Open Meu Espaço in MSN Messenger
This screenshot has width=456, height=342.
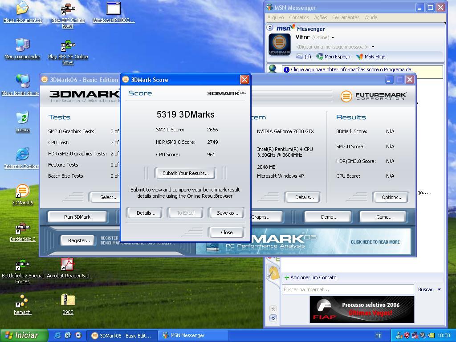click(333, 57)
